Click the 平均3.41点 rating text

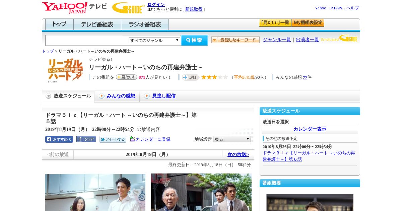point(244,77)
